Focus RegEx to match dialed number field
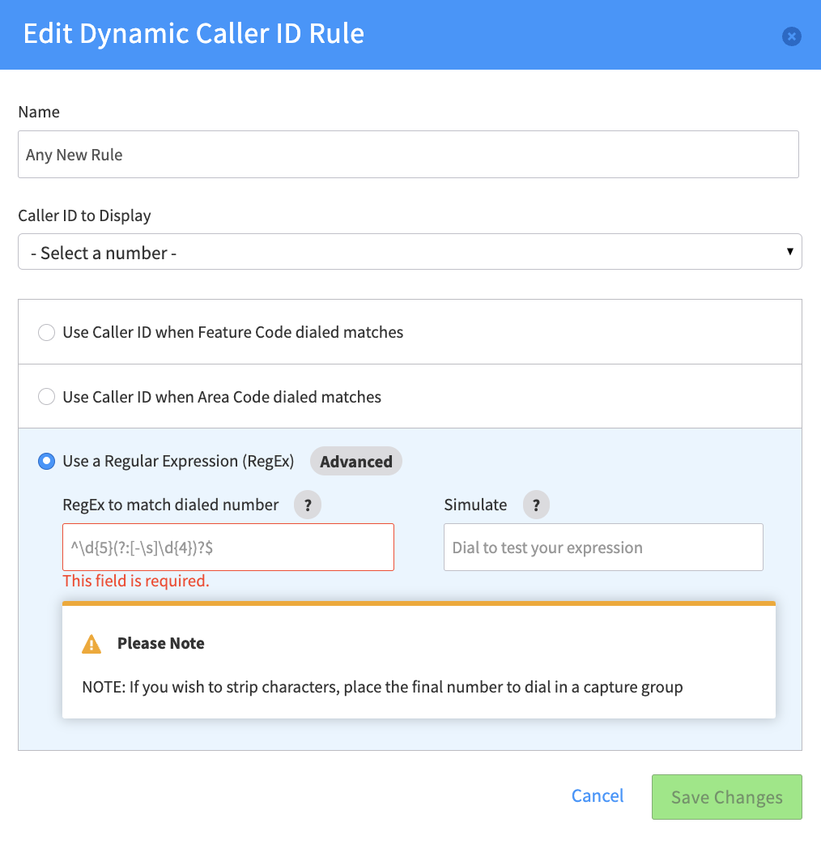The width and height of the screenshot is (821, 844). coord(228,547)
